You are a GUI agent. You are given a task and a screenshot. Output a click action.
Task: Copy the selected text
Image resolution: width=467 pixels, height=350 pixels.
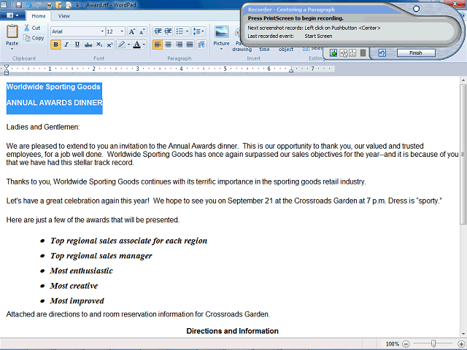(x=34, y=38)
